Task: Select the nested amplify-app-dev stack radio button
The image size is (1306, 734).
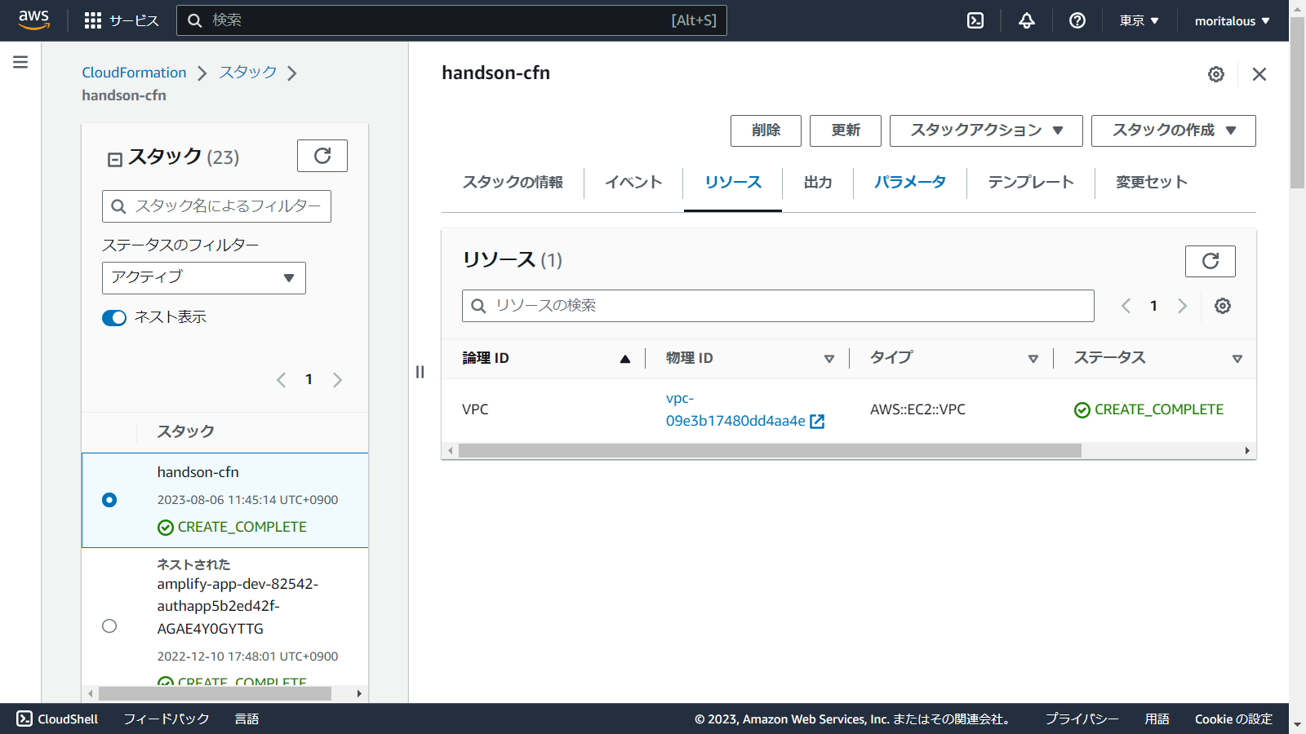Action: (109, 626)
